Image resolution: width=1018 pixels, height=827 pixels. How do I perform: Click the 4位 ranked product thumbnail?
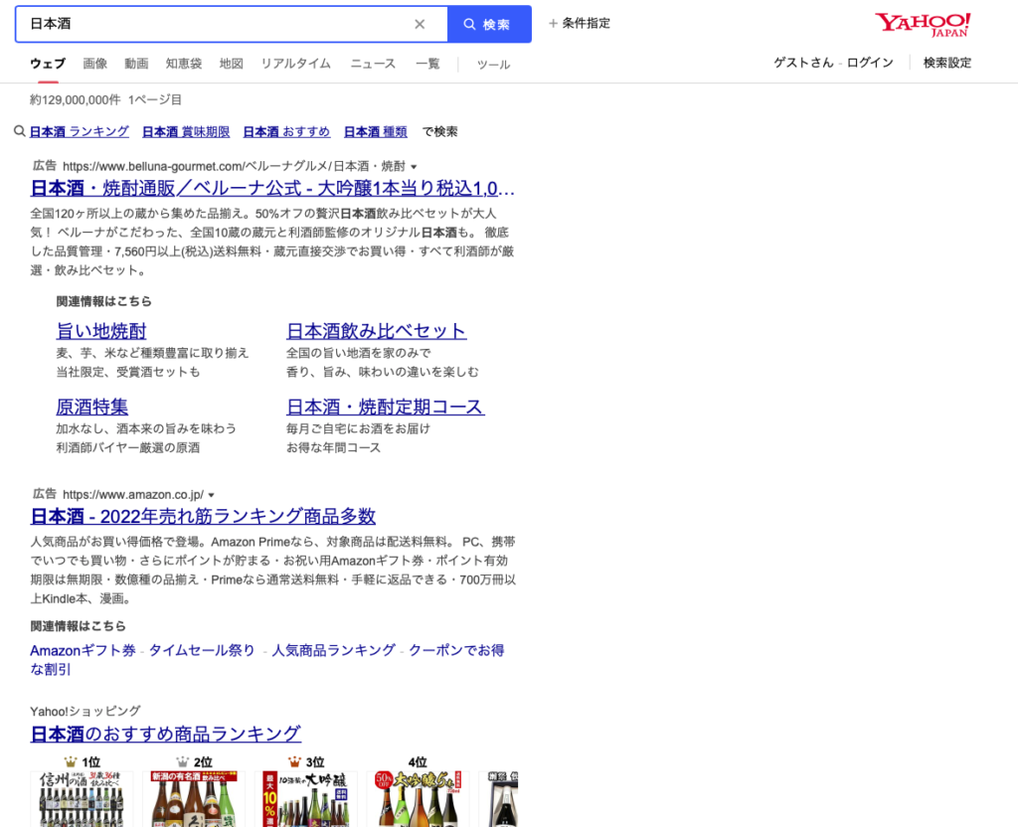tap(419, 798)
